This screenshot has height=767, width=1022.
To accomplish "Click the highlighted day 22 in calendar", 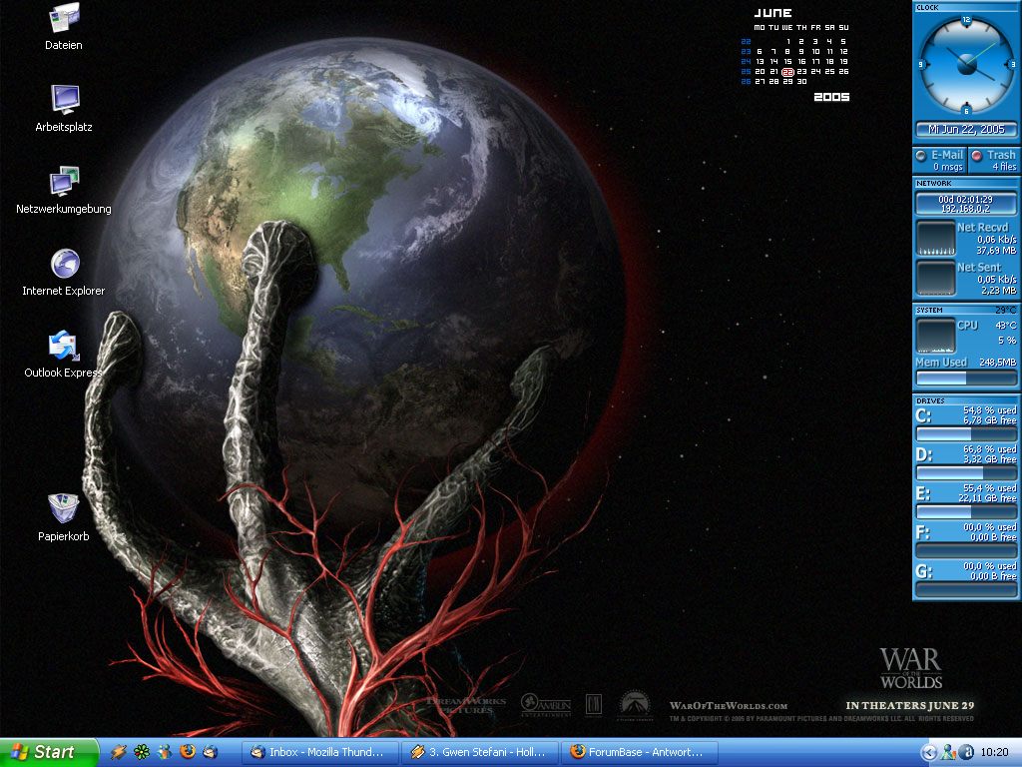I will [x=788, y=72].
